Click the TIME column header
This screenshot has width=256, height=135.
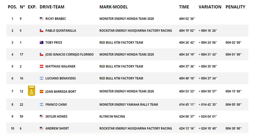click(x=184, y=7)
